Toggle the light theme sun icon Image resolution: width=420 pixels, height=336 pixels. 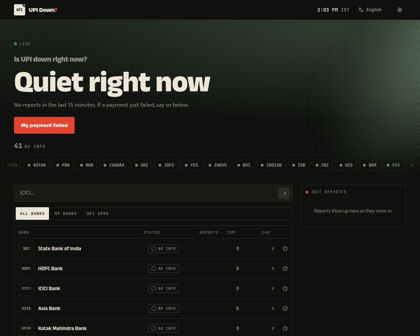pos(400,10)
